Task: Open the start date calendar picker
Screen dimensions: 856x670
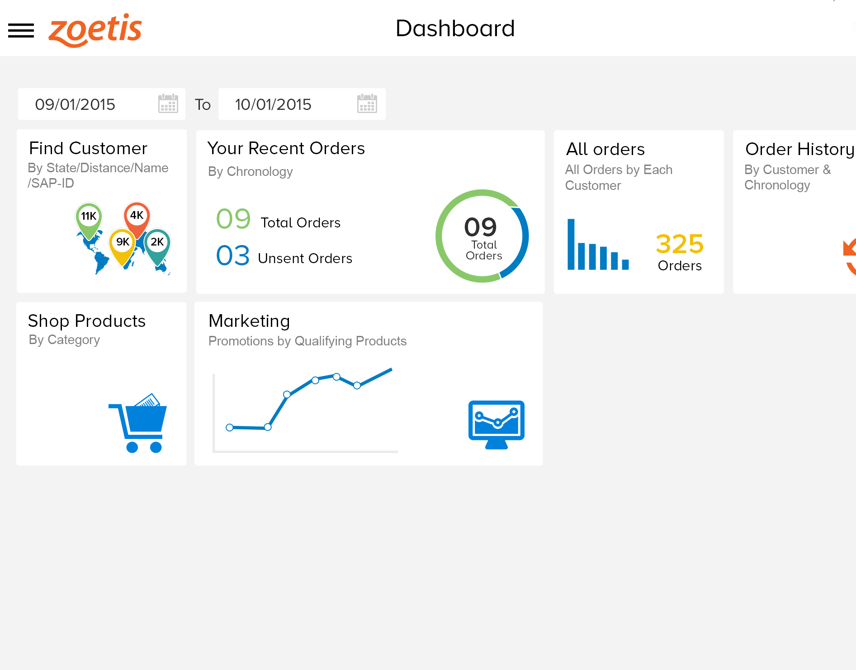Action: 168,104
